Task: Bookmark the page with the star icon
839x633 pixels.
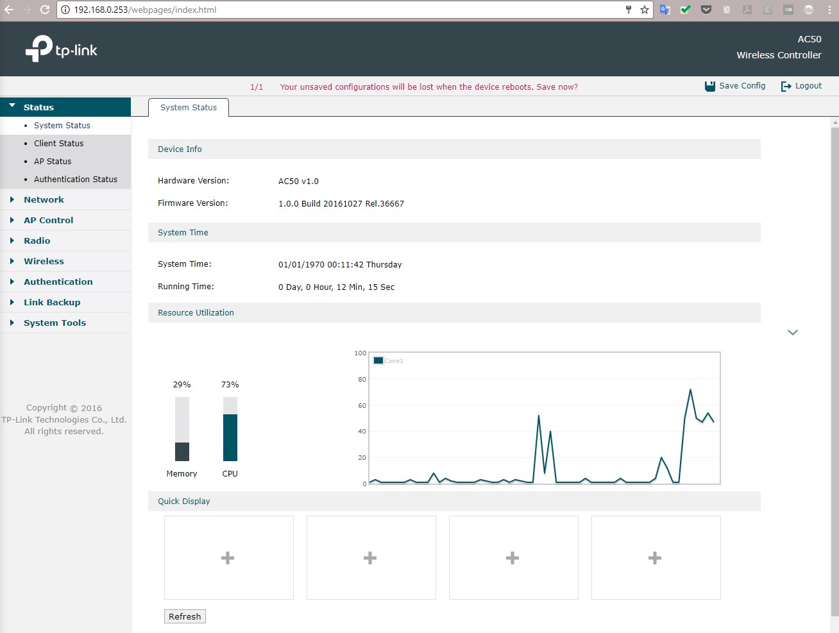Action: (x=645, y=10)
